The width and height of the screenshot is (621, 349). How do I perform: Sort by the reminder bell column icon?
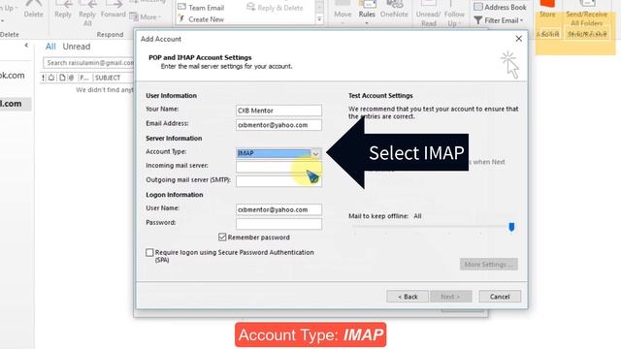pyautogui.click(x=51, y=78)
